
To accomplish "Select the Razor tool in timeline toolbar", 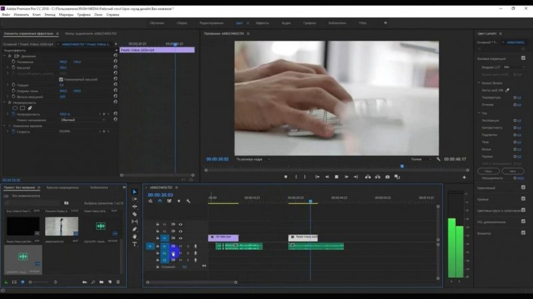I will click(x=135, y=214).
